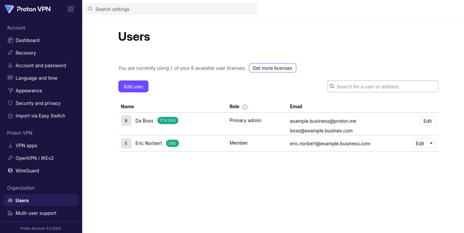Click the VPN apps download icon
Image resolution: width=464 pixels, height=233 pixels.
[10, 146]
